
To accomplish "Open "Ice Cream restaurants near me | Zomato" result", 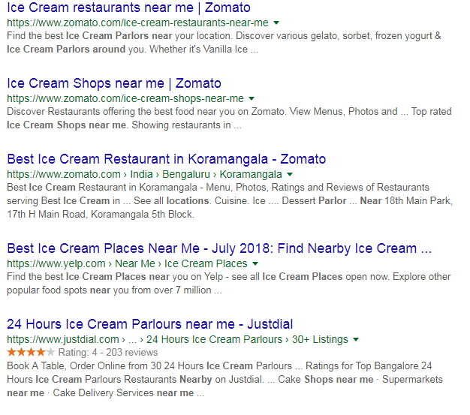I will click(129, 8).
